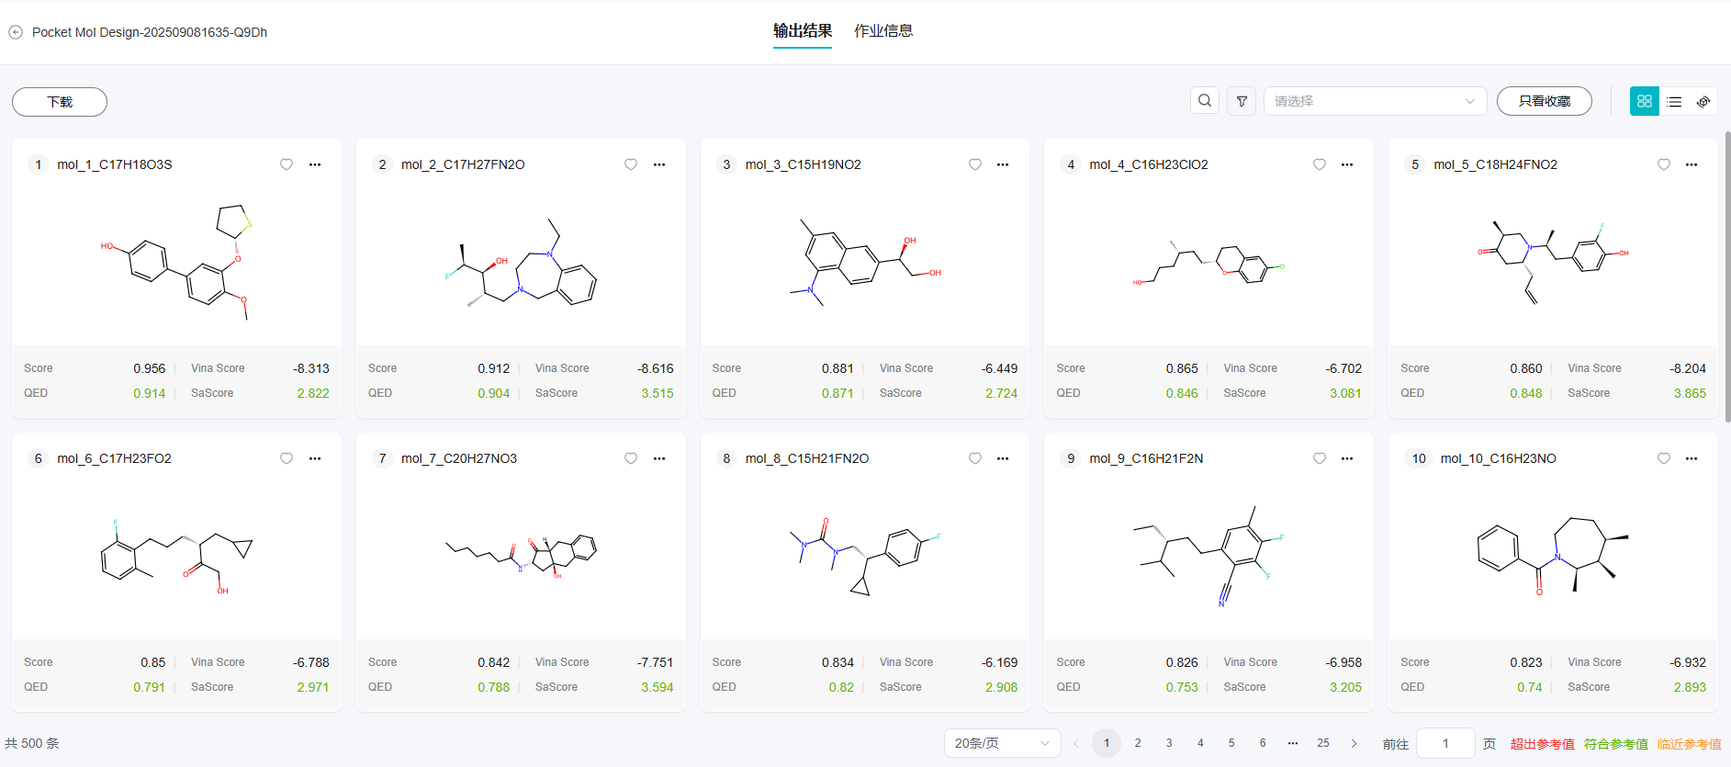Favorite mol_1_C17H18O3S with the heart

287,164
